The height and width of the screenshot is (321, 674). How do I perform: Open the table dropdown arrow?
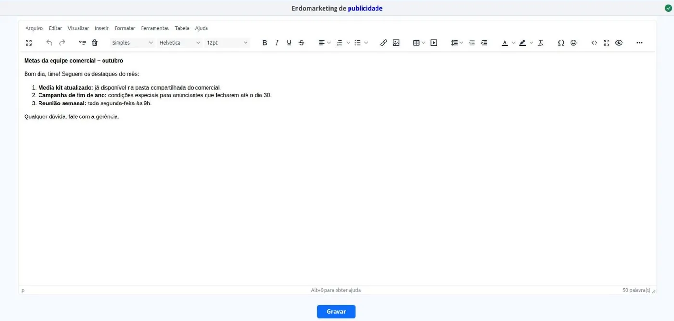[424, 43]
